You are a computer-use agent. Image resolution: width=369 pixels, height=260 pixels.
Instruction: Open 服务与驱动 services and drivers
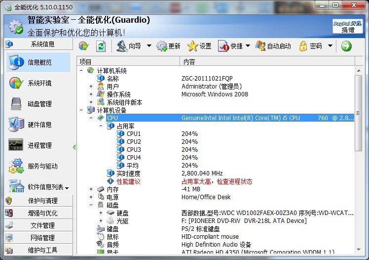click(x=38, y=166)
